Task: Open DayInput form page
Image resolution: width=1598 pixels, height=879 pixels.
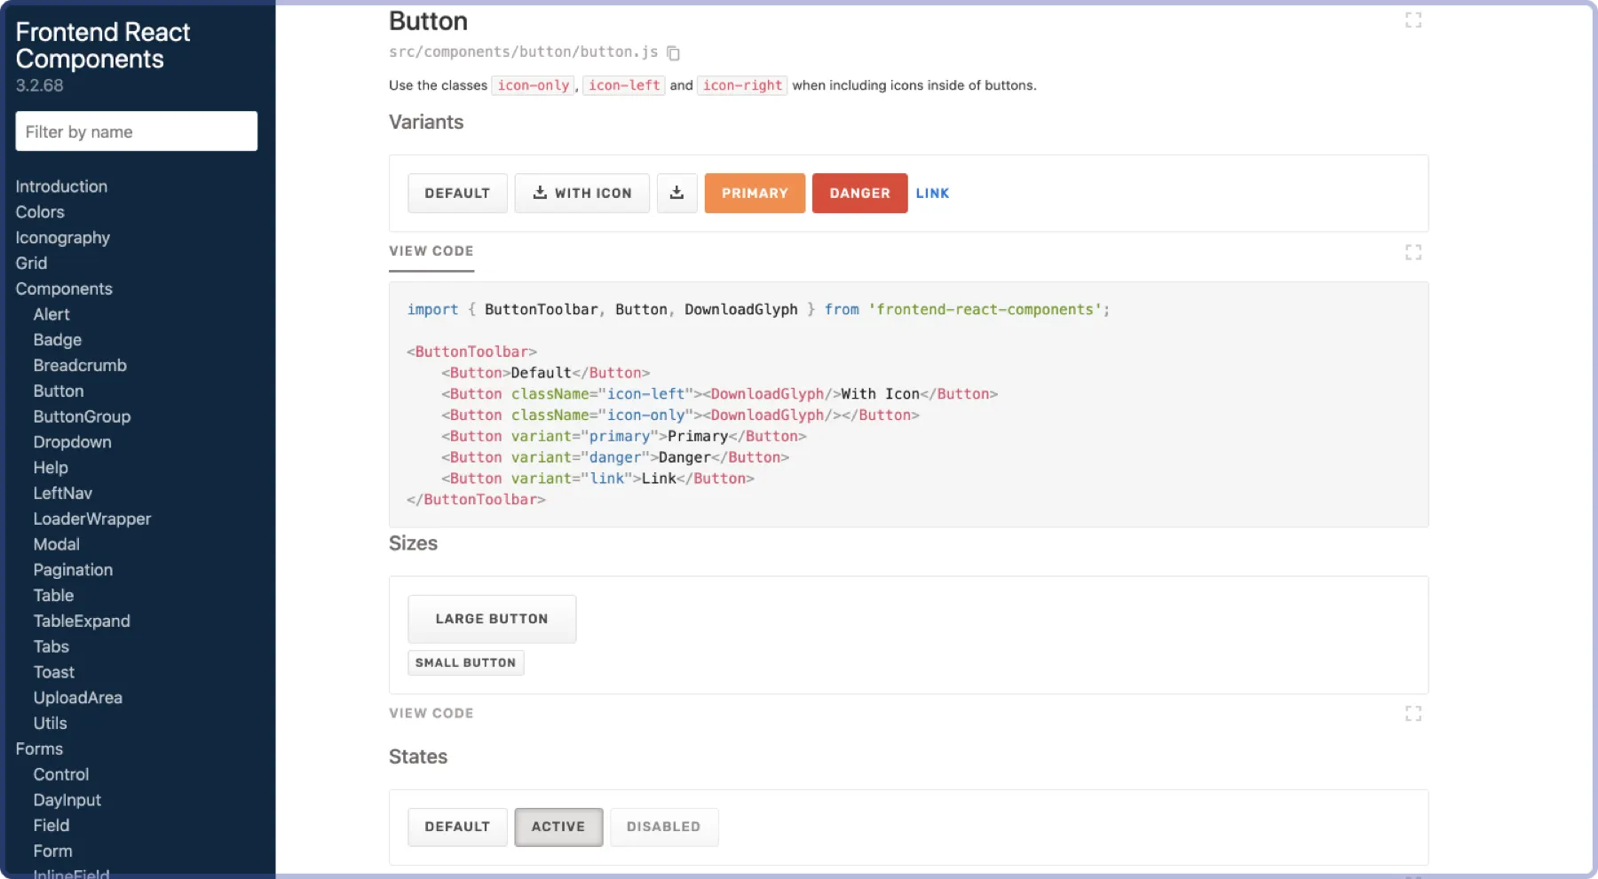Action: (67, 801)
